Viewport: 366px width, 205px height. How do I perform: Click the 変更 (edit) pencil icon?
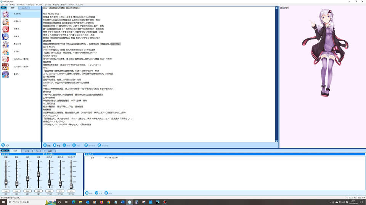(96, 193)
